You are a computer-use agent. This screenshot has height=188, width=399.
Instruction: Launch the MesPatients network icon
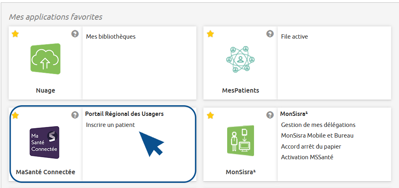[x=240, y=59]
